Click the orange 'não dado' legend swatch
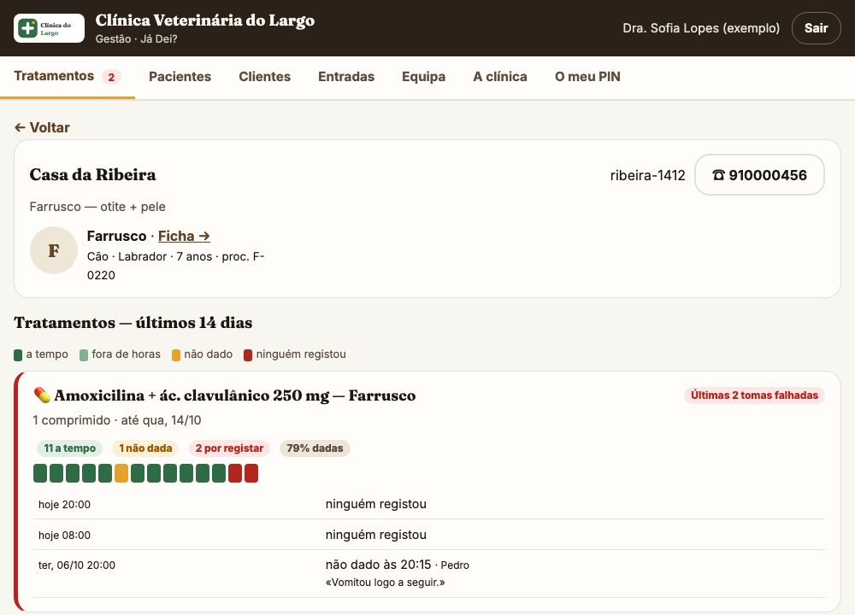Screen dimensions: 855x615 click(176, 355)
